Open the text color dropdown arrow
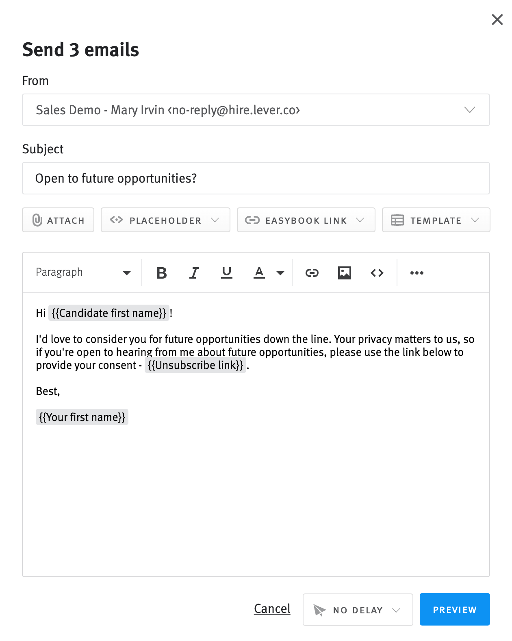This screenshot has height=641, width=512. point(280,273)
